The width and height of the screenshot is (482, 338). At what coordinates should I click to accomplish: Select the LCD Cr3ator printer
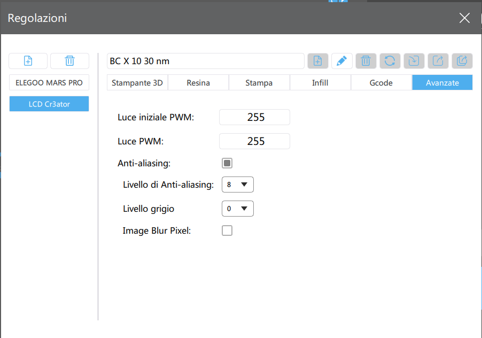click(49, 104)
